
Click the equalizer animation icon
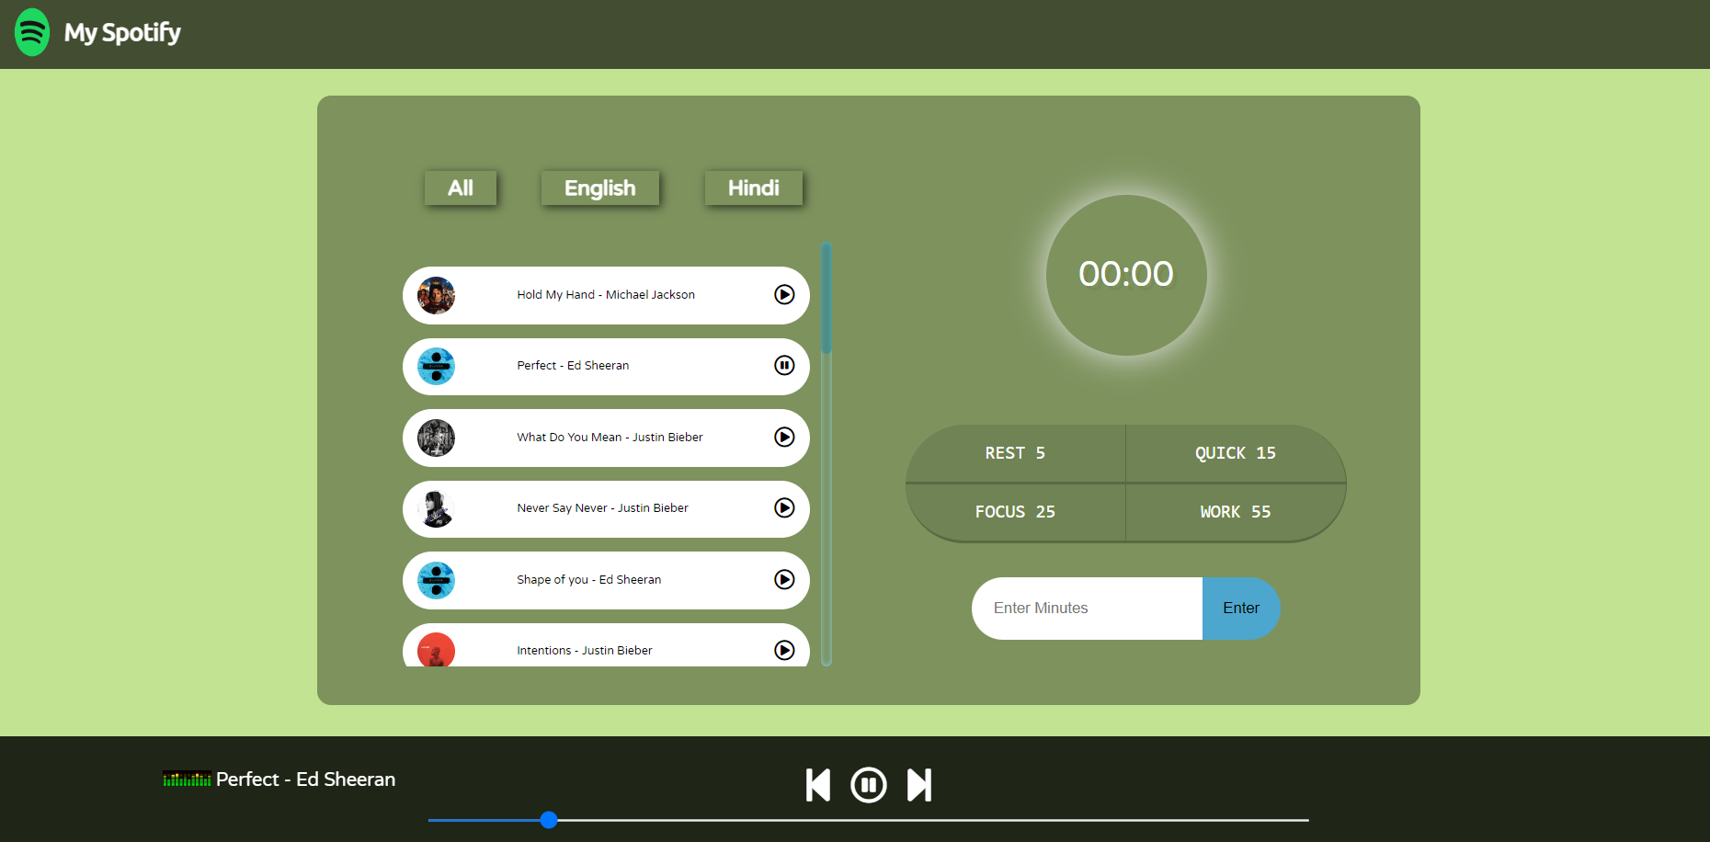pyautogui.click(x=187, y=779)
